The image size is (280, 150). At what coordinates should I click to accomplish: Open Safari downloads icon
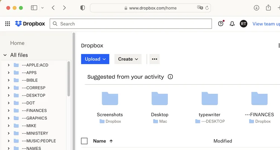pos(256,8)
